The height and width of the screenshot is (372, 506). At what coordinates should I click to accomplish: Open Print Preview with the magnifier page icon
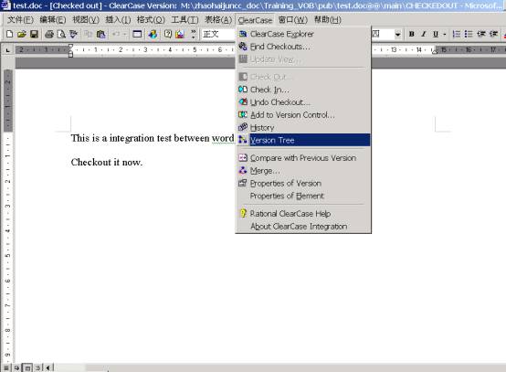[x=61, y=34]
